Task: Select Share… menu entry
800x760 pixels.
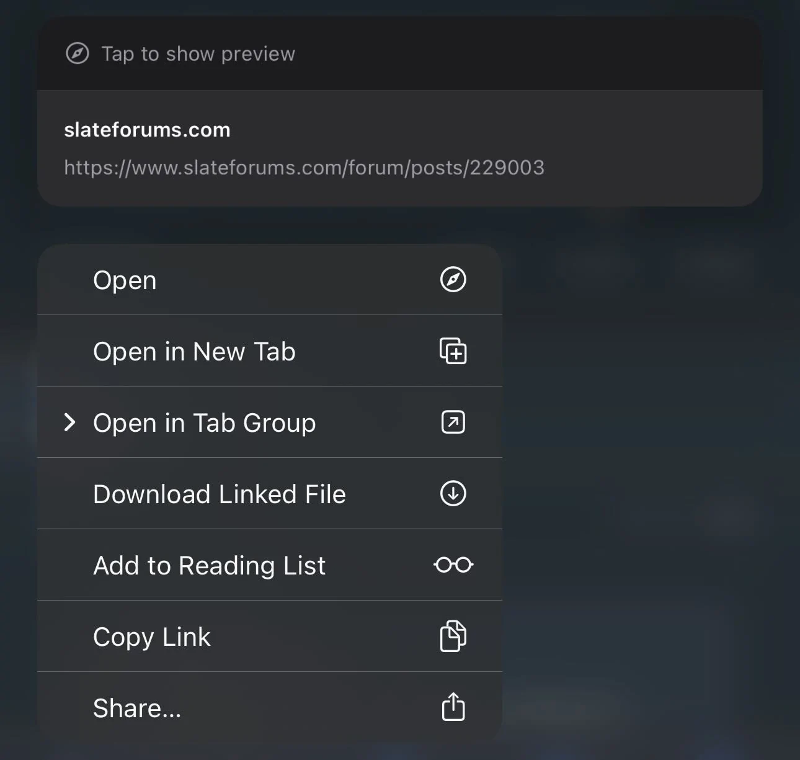Action: (270, 708)
